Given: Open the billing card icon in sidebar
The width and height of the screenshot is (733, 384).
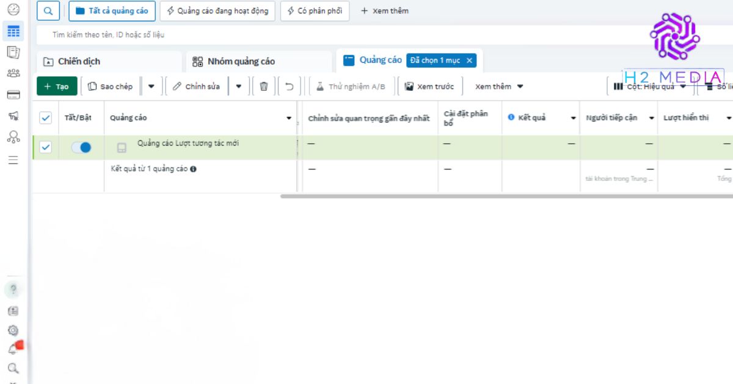Looking at the screenshot, I should tap(13, 94).
